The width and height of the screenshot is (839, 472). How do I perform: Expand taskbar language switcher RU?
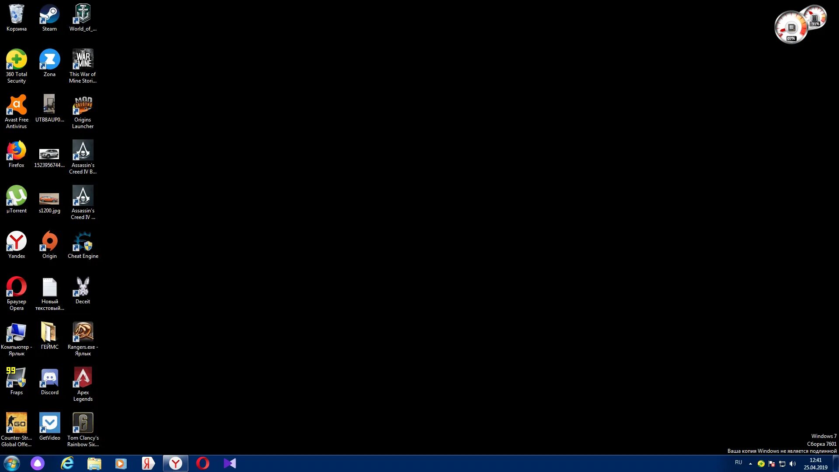click(x=738, y=463)
